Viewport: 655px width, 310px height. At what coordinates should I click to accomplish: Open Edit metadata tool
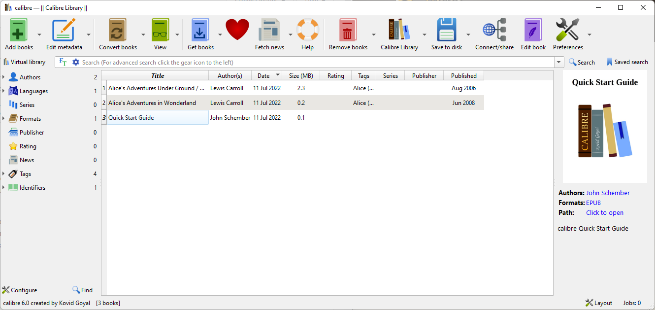pyautogui.click(x=64, y=30)
